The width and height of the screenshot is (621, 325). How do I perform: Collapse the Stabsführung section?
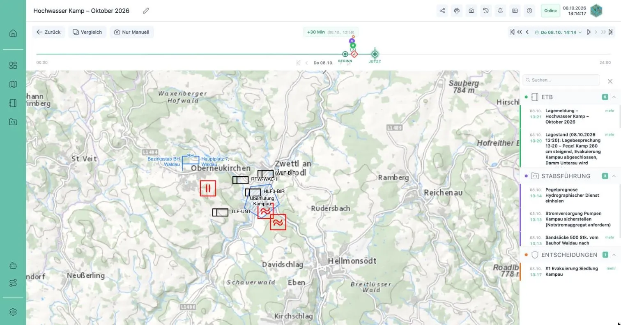(614, 176)
